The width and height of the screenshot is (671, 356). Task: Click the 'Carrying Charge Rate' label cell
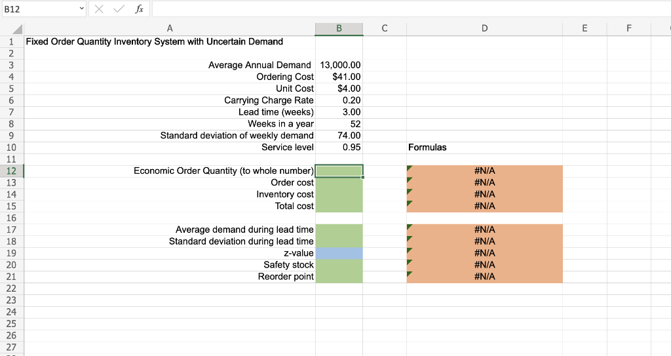(x=170, y=100)
